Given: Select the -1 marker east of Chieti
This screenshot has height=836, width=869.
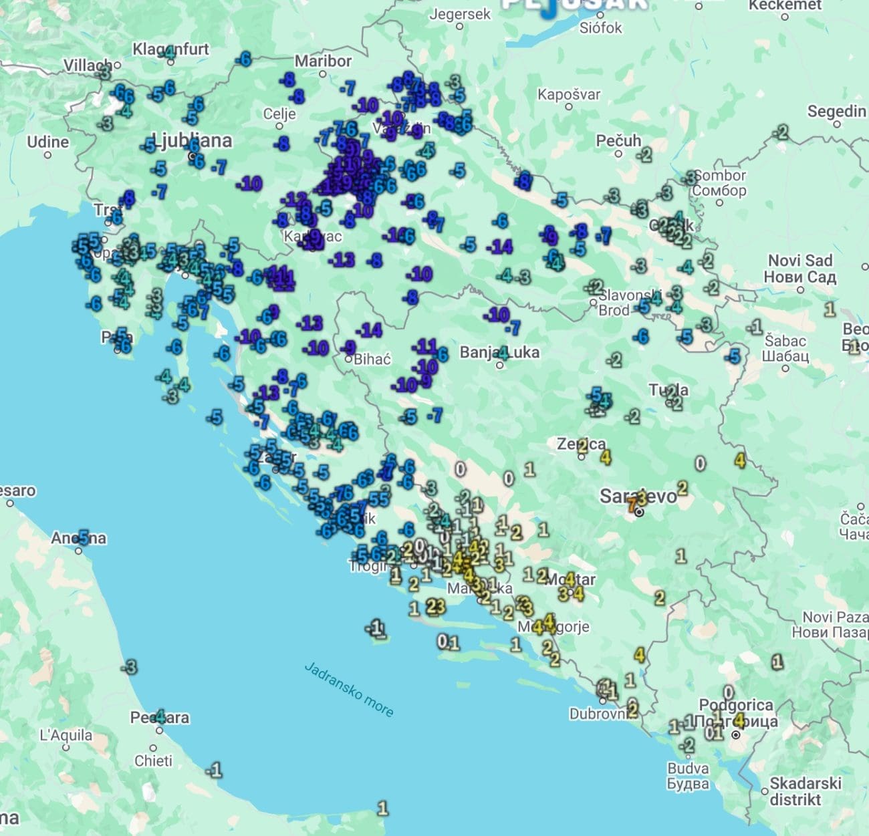Looking at the screenshot, I should click(214, 770).
